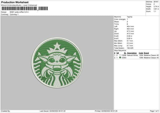Click the Max Stitch value 6.7 mm
This screenshot has width=160, height=113.
pyautogui.click(x=130, y=41)
